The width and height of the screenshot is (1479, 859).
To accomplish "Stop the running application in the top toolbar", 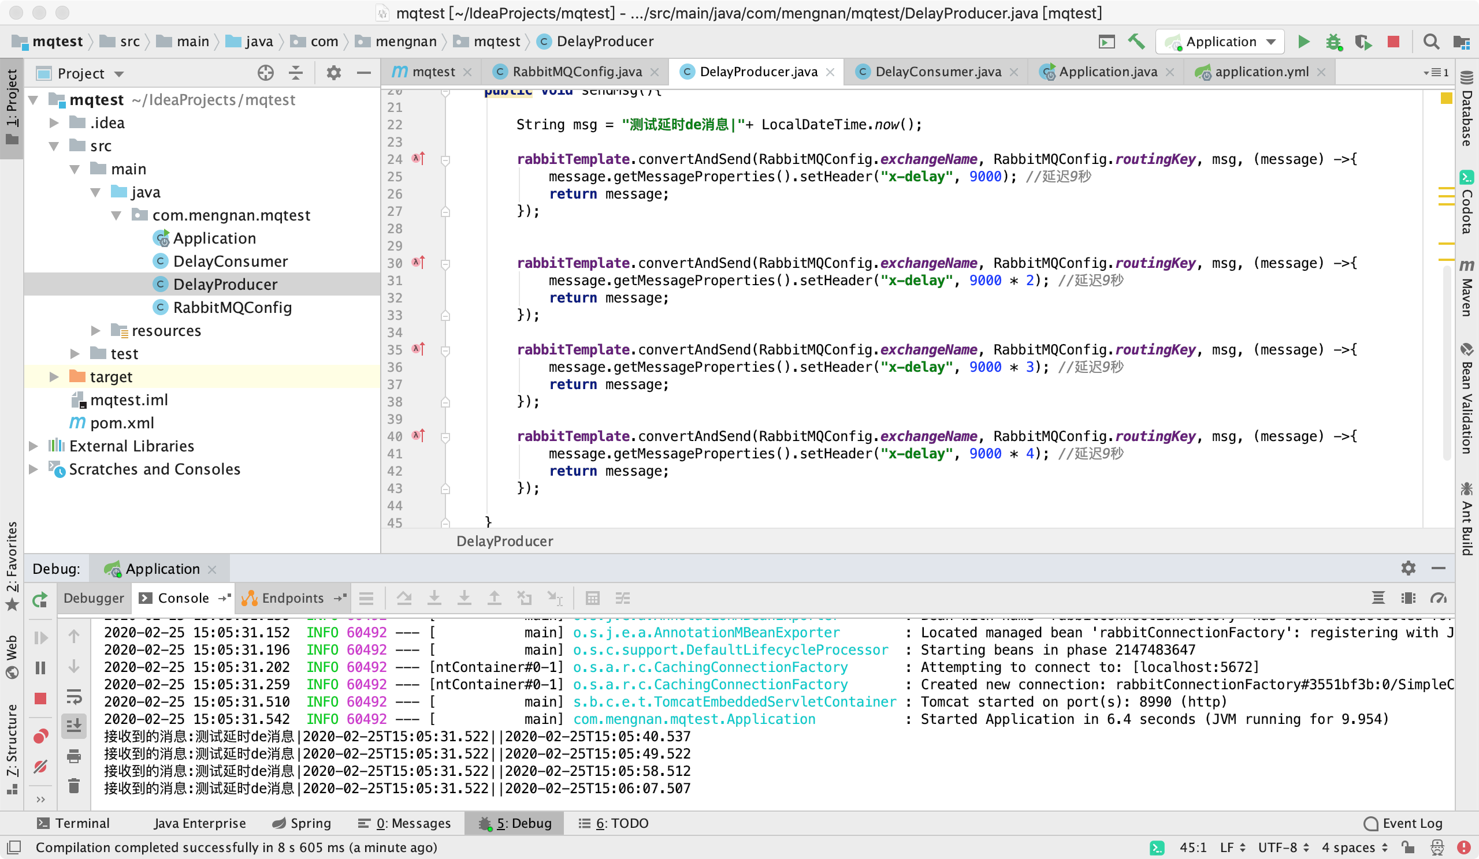I will 1393,42.
